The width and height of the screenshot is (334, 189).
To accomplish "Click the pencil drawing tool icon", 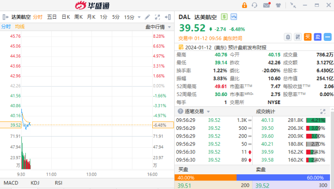I will pos(147,17).
